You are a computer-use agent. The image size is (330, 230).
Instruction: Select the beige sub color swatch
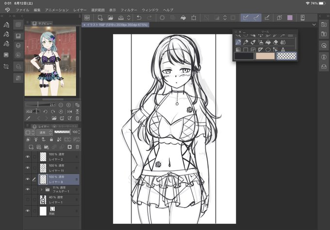point(265,56)
